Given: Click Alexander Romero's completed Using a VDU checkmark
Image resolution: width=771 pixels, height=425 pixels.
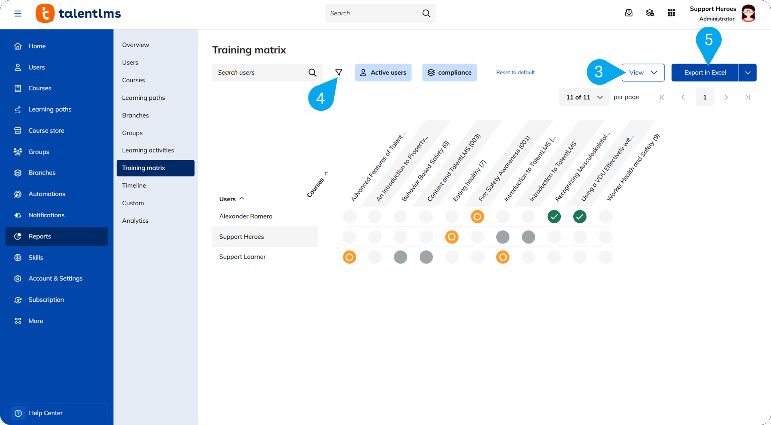Looking at the screenshot, I should click(580, 217).
